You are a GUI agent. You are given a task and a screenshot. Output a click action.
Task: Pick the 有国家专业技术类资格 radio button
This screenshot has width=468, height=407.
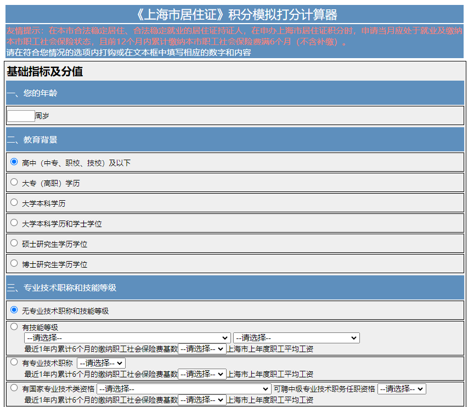coord(14,388)
